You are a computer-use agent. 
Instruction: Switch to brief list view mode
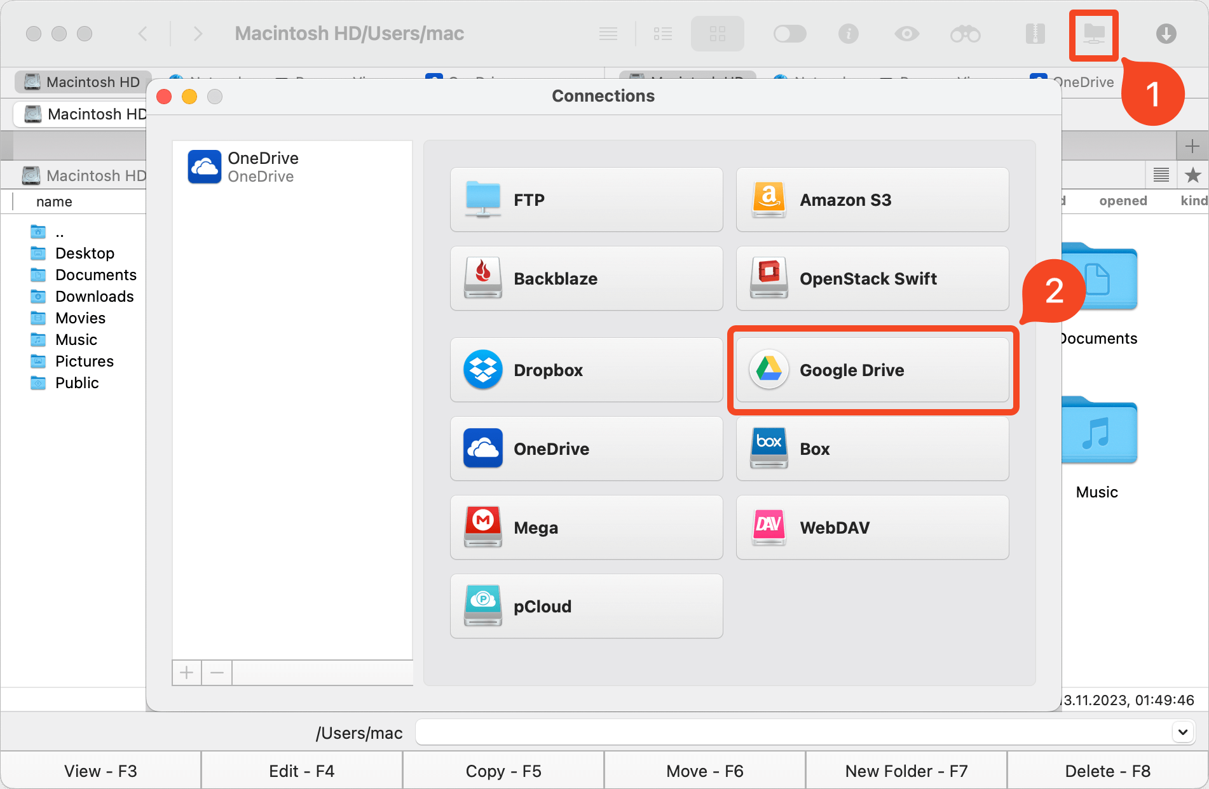pos(663,34)
